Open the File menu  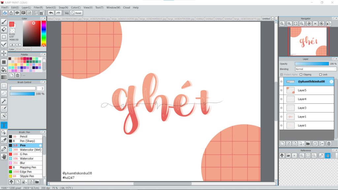(5, 7)
